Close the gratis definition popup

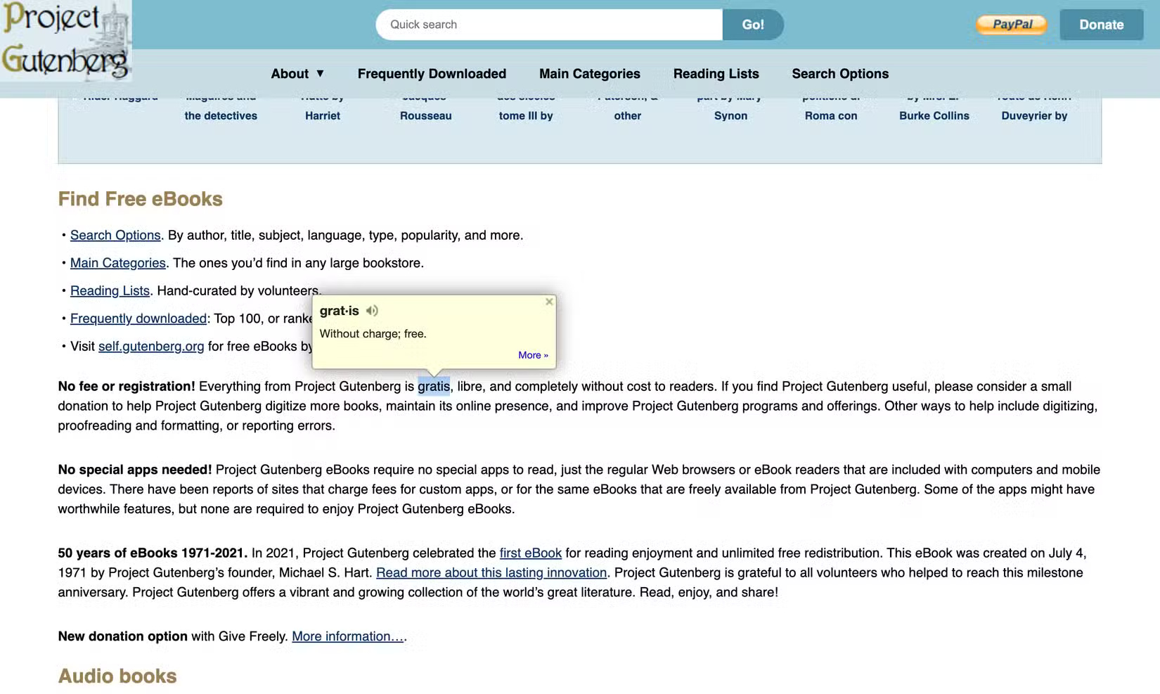pos(549,301)
